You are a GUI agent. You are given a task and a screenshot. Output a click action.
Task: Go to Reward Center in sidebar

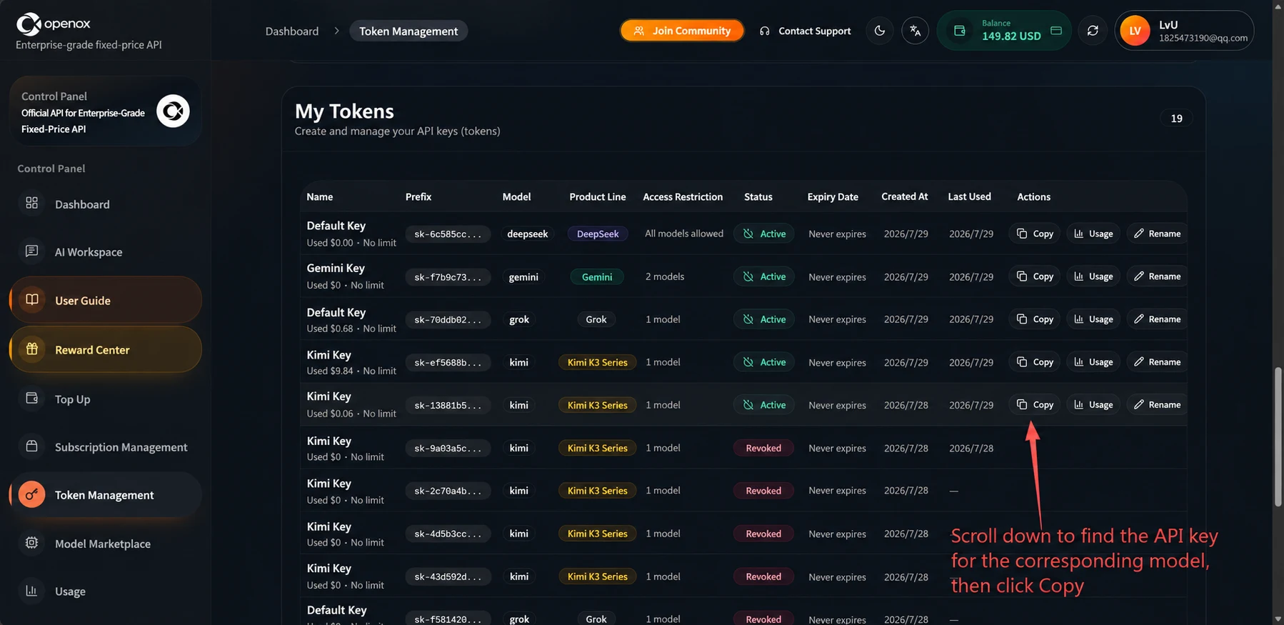(105, 349)
